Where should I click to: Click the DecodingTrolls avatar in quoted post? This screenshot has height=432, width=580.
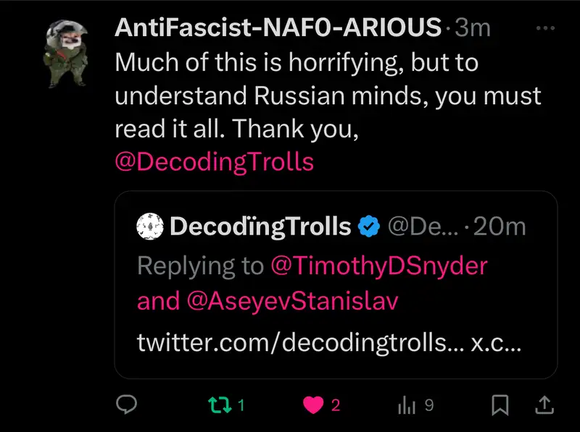[149, 226]
